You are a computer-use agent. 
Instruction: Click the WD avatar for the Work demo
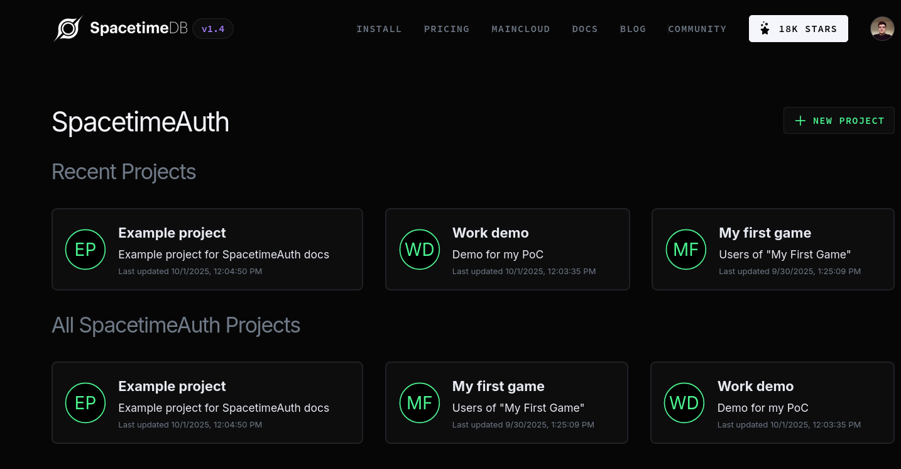[x=420, y=249]
